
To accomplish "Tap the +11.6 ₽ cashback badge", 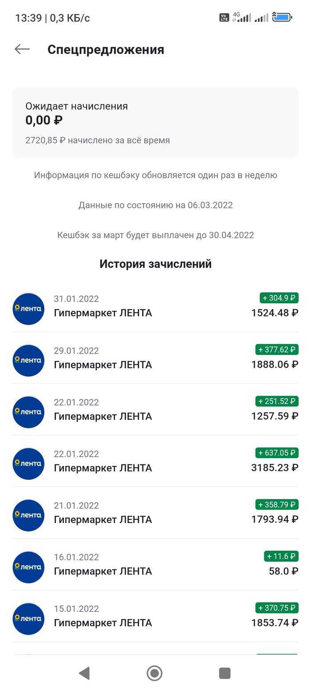I will 281,556.
